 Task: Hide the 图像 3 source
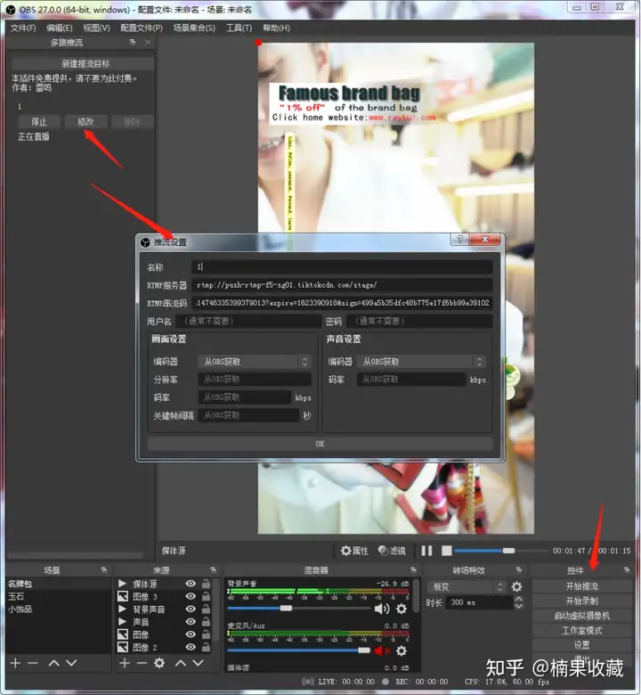pyautogui.click(x=191, y=596)
